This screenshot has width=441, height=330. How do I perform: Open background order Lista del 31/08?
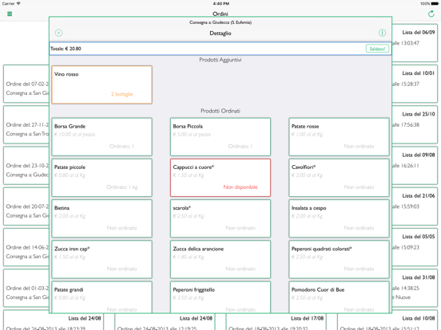pos(415,288)
